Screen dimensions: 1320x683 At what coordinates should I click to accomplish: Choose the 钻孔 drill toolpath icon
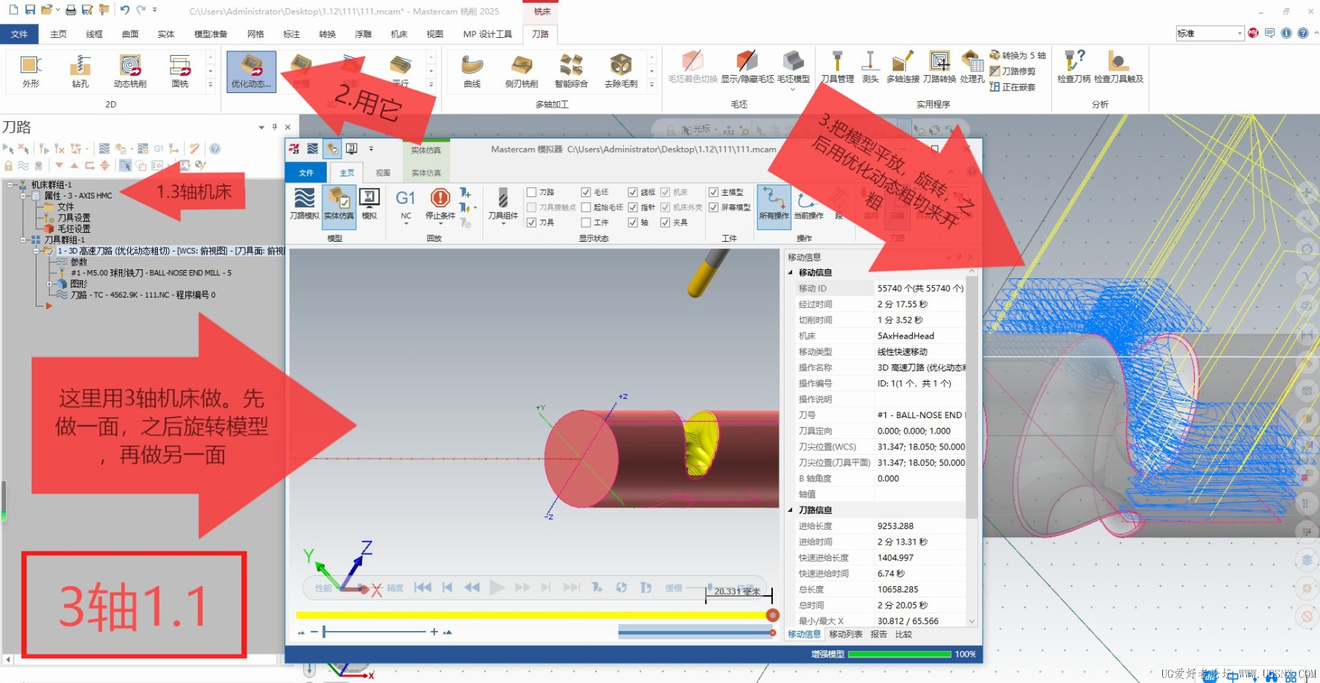point(80,71)
